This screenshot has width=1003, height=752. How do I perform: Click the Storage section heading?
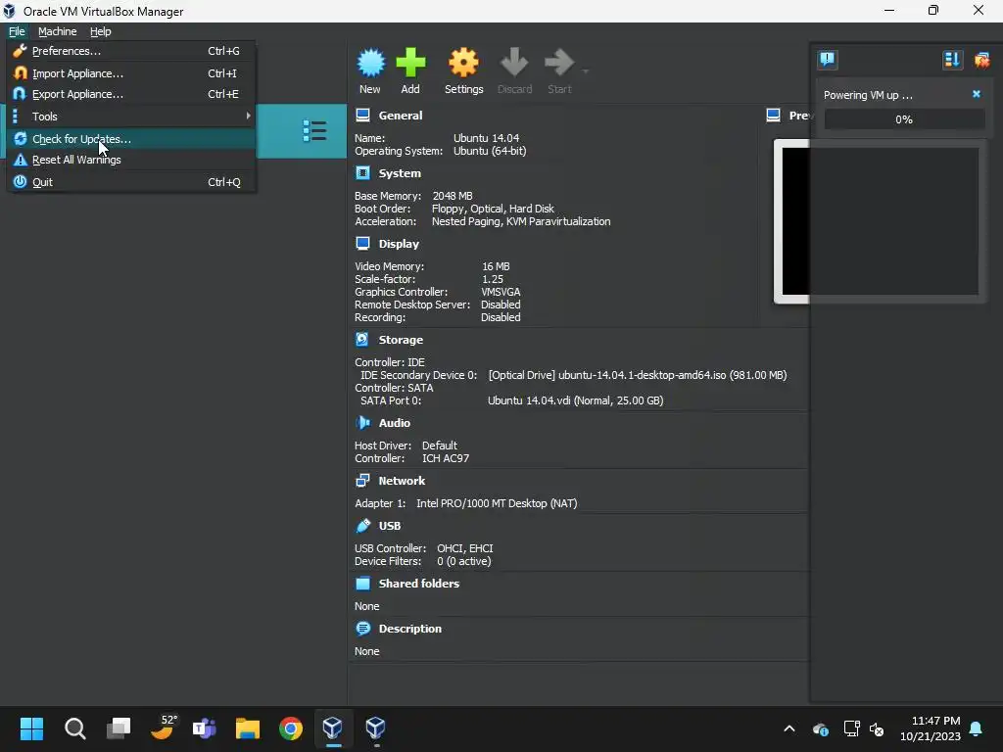(x=401, y=339)
